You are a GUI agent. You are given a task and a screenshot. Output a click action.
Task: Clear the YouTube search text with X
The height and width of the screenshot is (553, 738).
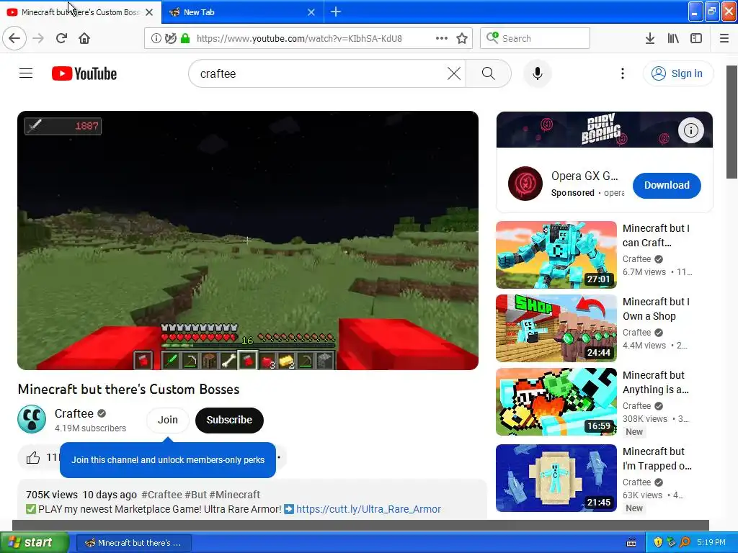point(454,73)
